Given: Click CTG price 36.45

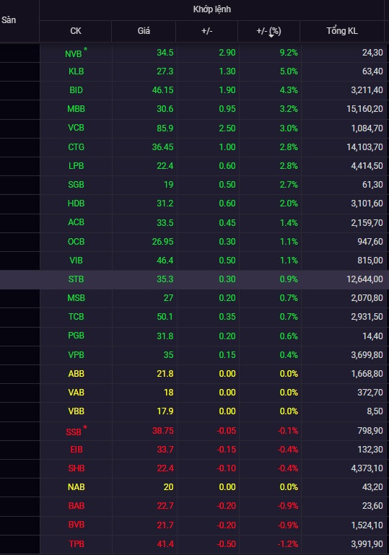Looking at the screenshot, I should pos(163,147).
